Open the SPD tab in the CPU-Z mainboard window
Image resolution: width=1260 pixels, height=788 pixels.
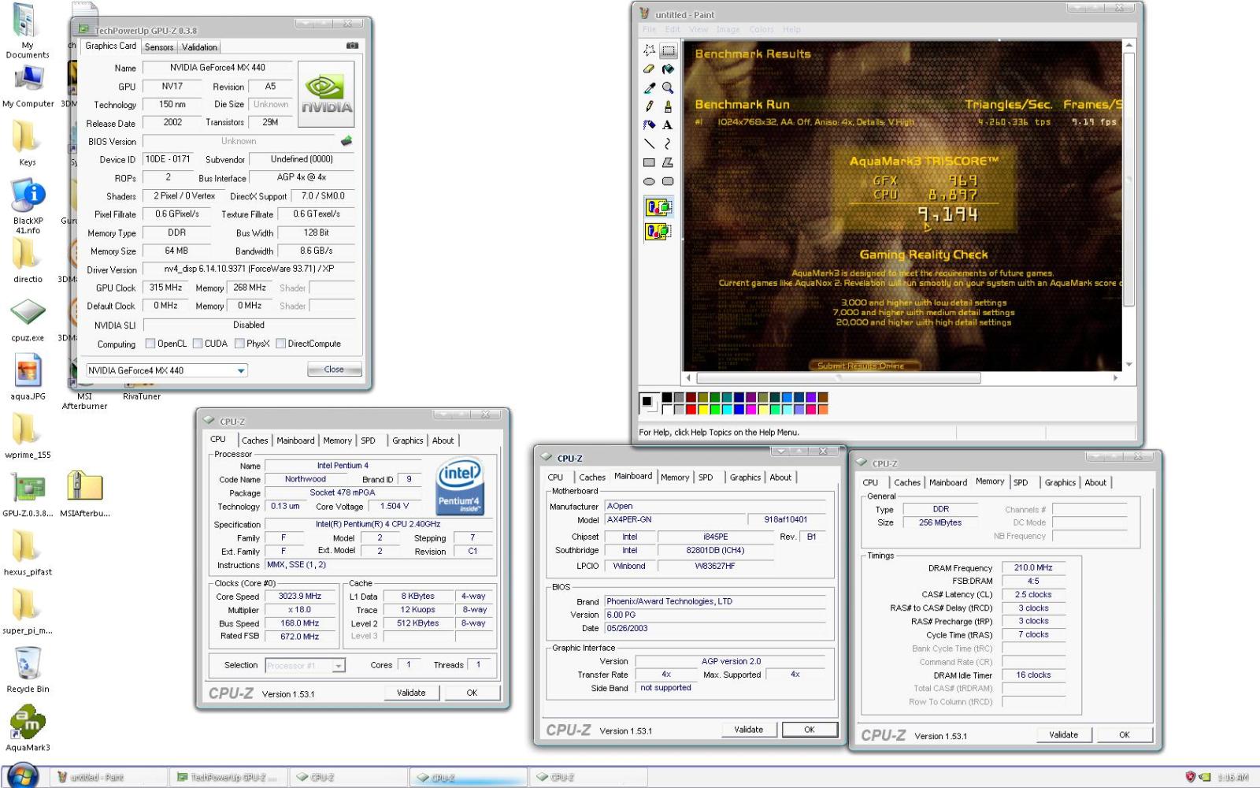coord(706,478)
